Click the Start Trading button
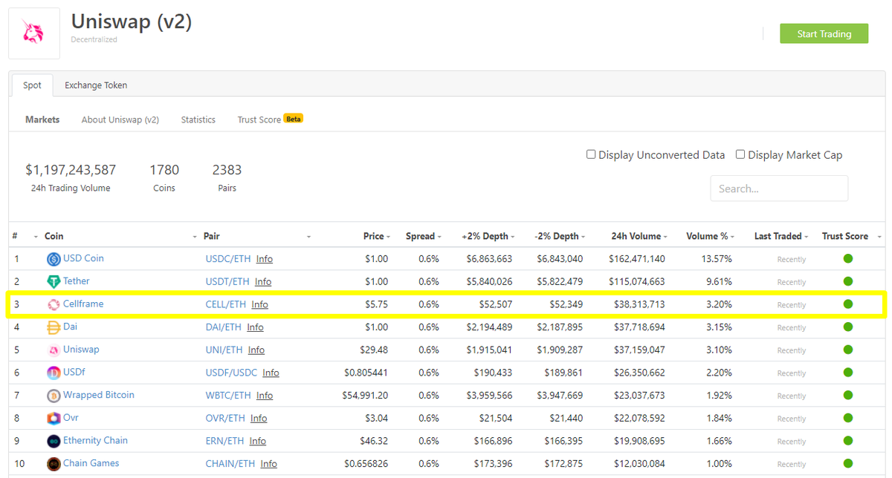The height and width of the screenshot is (478, 892). coord(824,33)
